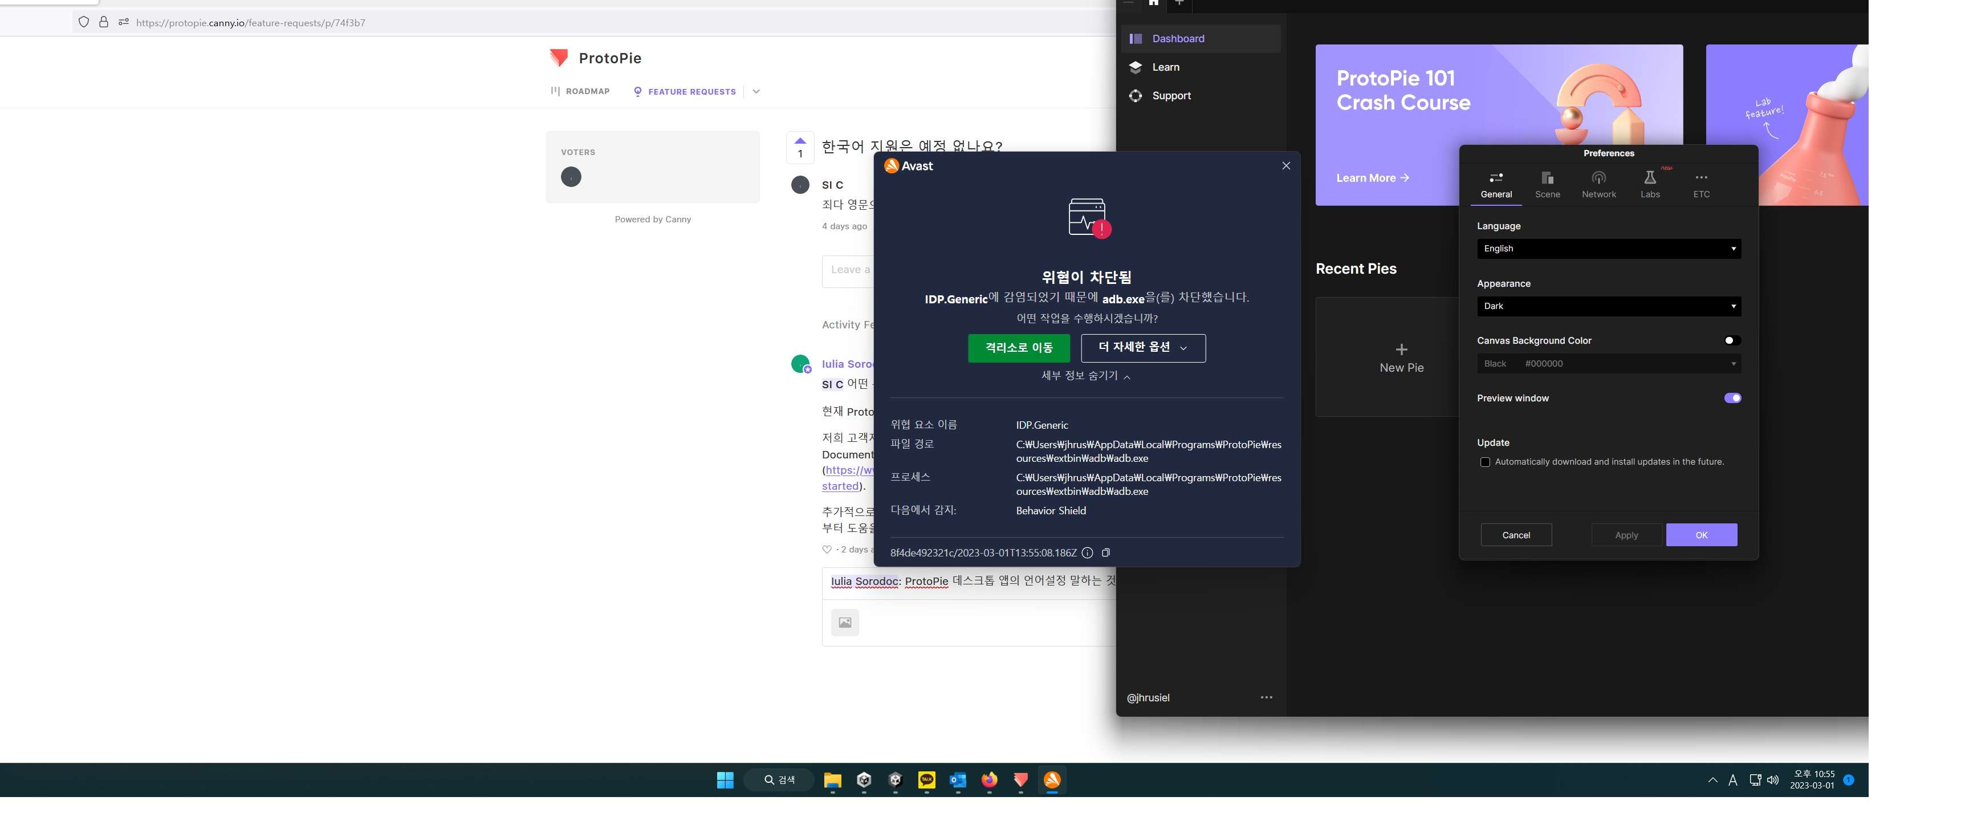This screenshot has width=1961, height=821.
Task: Open ProtoPie Support from the sidebar
Action: tap(1171, 95)
